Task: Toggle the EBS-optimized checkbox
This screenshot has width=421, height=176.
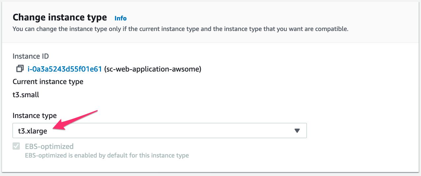Action: 16,146
